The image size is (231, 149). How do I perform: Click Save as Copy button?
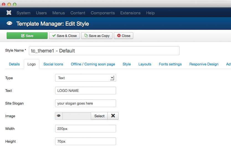pos(97,36)
